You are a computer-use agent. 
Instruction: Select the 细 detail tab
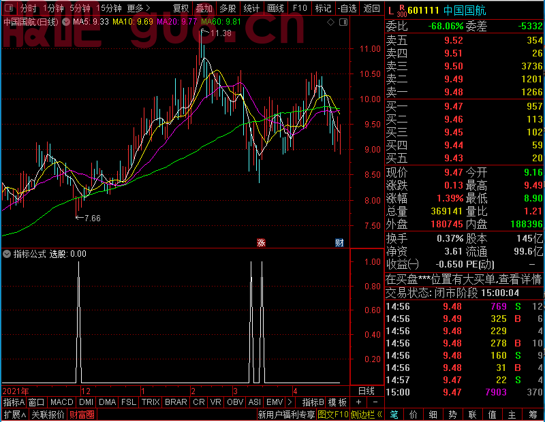click(x=433, y=415)
